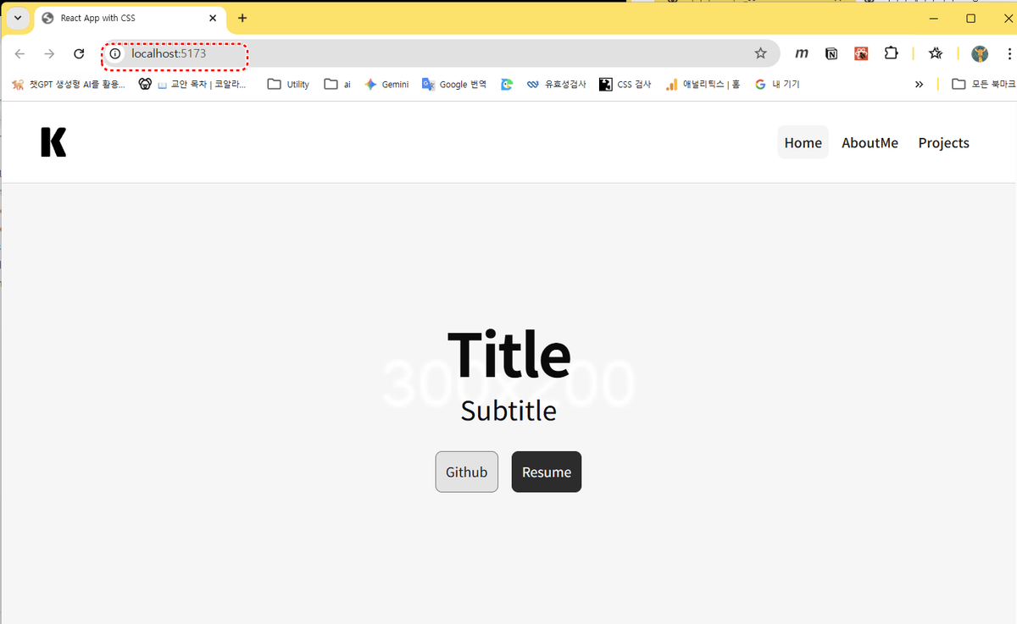Open the Google 번역 bookmark
Image resolution: width=1017 pixels, height=624 pixels.
454,84
